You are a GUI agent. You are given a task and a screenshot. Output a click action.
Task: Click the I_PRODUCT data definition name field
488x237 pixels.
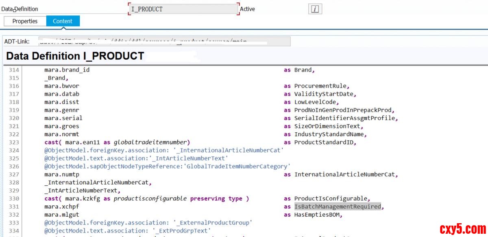point(183,9)
